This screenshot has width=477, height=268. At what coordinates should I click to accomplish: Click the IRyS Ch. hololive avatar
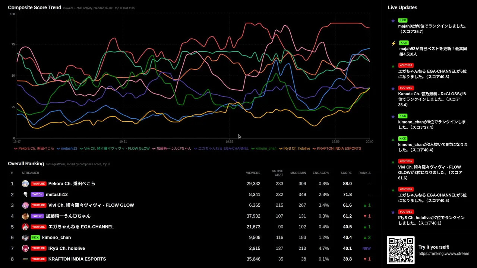(25, 248)
